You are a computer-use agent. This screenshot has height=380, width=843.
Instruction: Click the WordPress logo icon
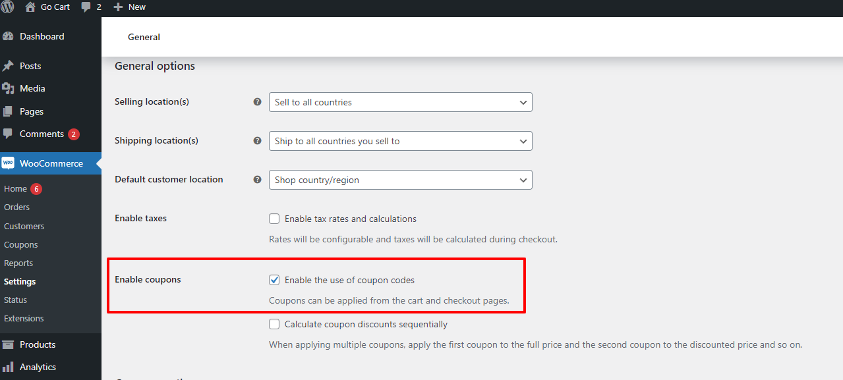pos(7,7)
